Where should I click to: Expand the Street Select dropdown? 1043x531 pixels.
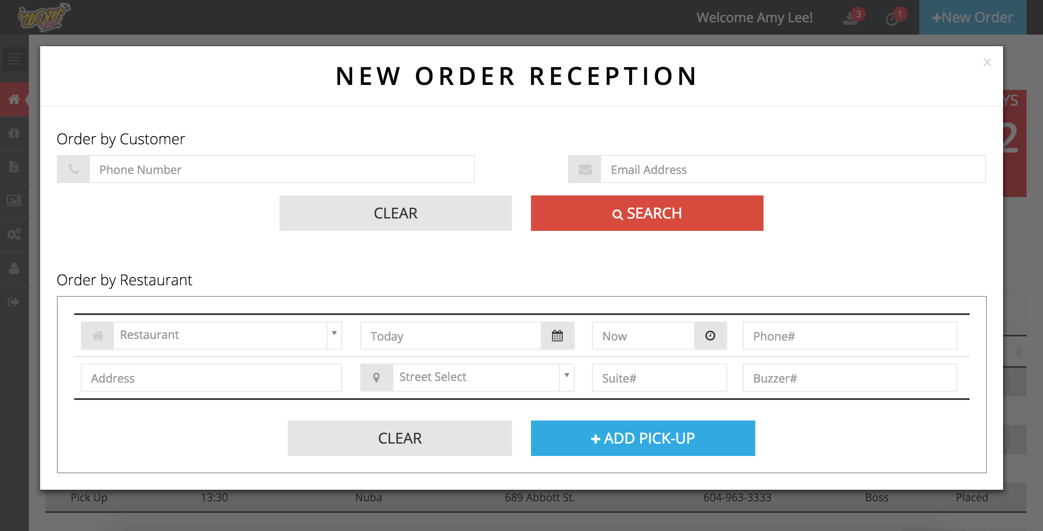(568, 376)
